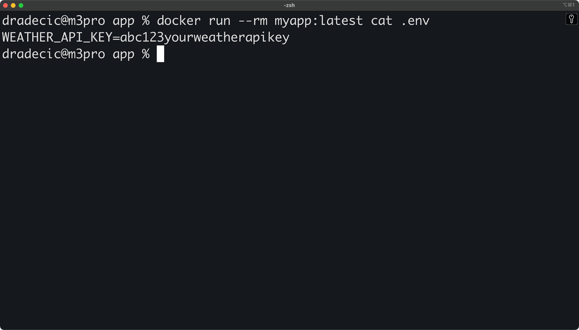Click the .env filename in the command

coord(415,21)
